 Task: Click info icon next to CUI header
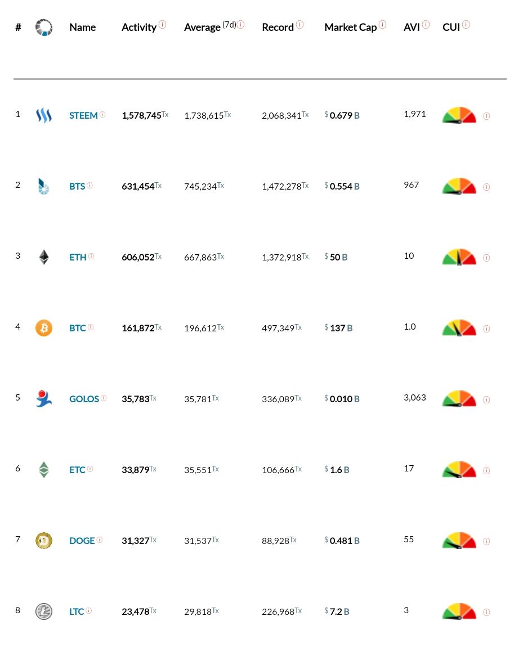(466, 25)
